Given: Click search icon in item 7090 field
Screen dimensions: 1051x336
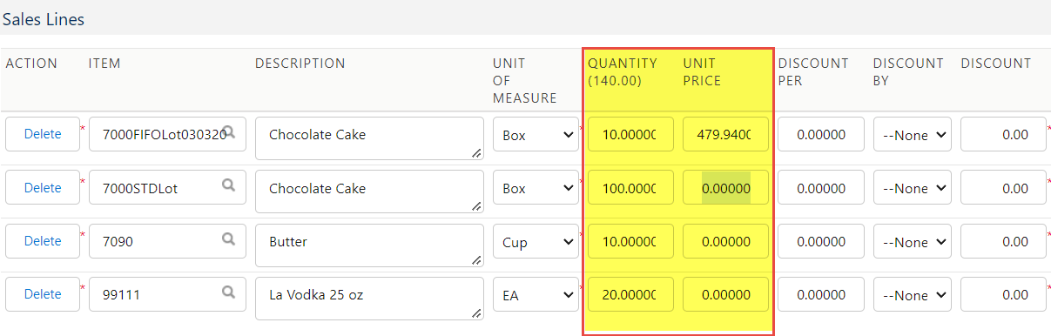Looking at the screenshot, I should tap(229, 239).
